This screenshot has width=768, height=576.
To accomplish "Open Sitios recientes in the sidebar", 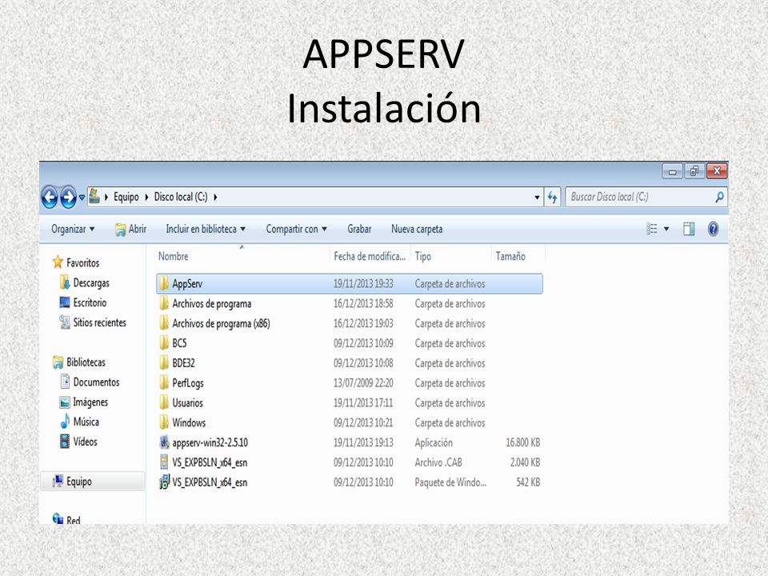I will click(x=99, y=322).
